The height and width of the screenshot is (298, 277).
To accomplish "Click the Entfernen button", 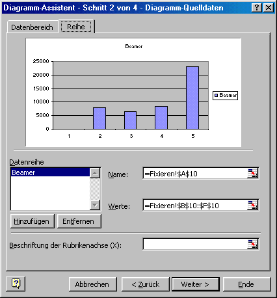I will click(79, 221).
